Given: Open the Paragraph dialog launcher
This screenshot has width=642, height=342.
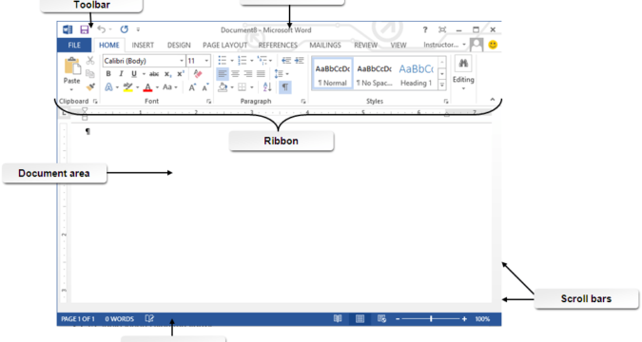Looking at the screenshot, I should 303,101.
